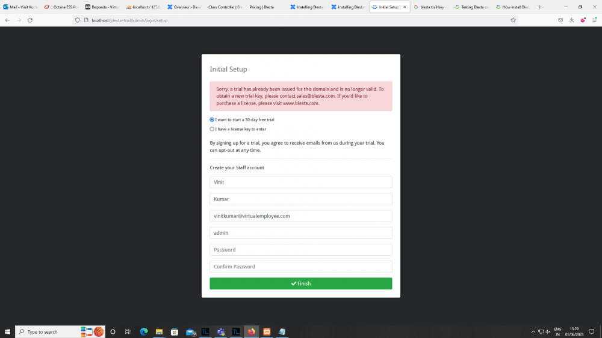This screenshot has width=602, height=338.
Task: Switch to the Octane ESS Portal tab
Action: tap(61, 7)
